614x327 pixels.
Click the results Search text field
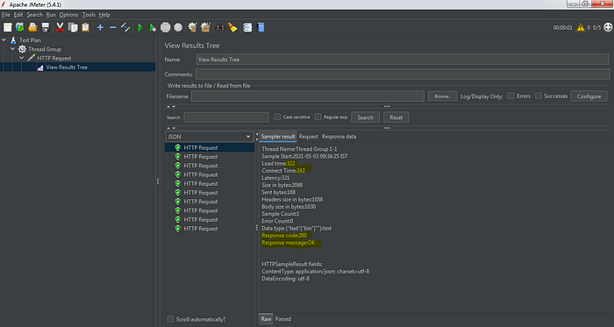click(226, 117)
